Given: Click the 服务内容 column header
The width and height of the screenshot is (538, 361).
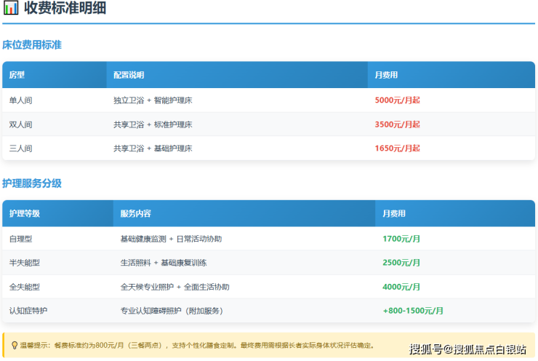Looking at the screenshot, I should tap(136, 214).
